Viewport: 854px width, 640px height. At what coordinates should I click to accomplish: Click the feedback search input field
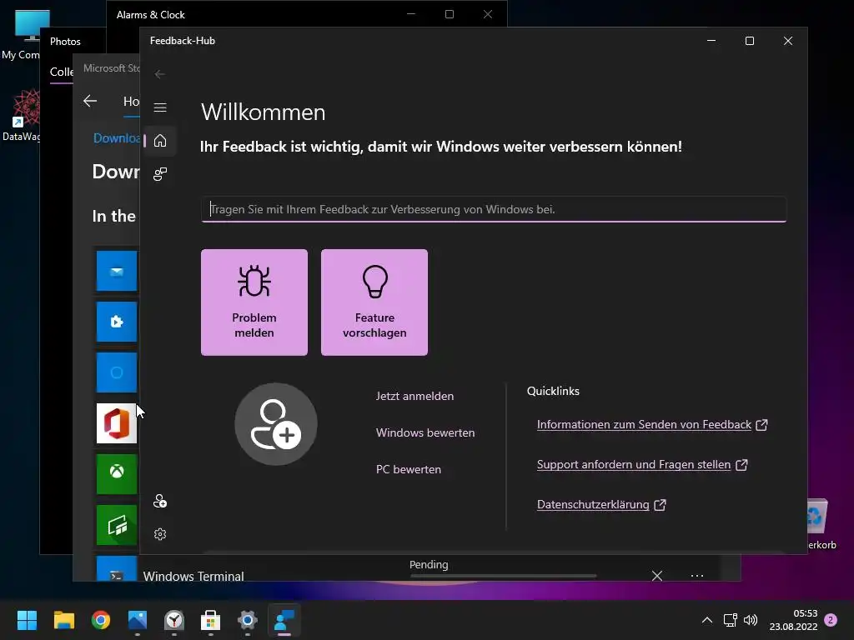click(x=494, y=209)
